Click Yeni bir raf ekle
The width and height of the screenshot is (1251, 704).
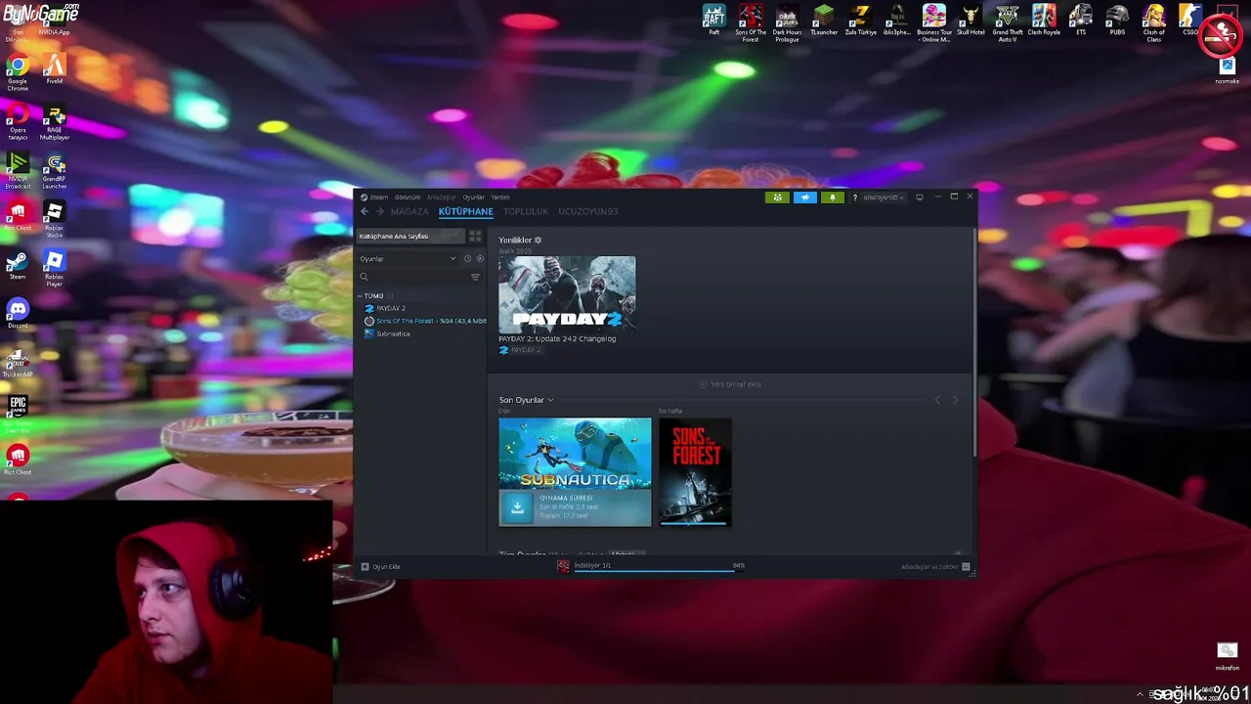730,384
